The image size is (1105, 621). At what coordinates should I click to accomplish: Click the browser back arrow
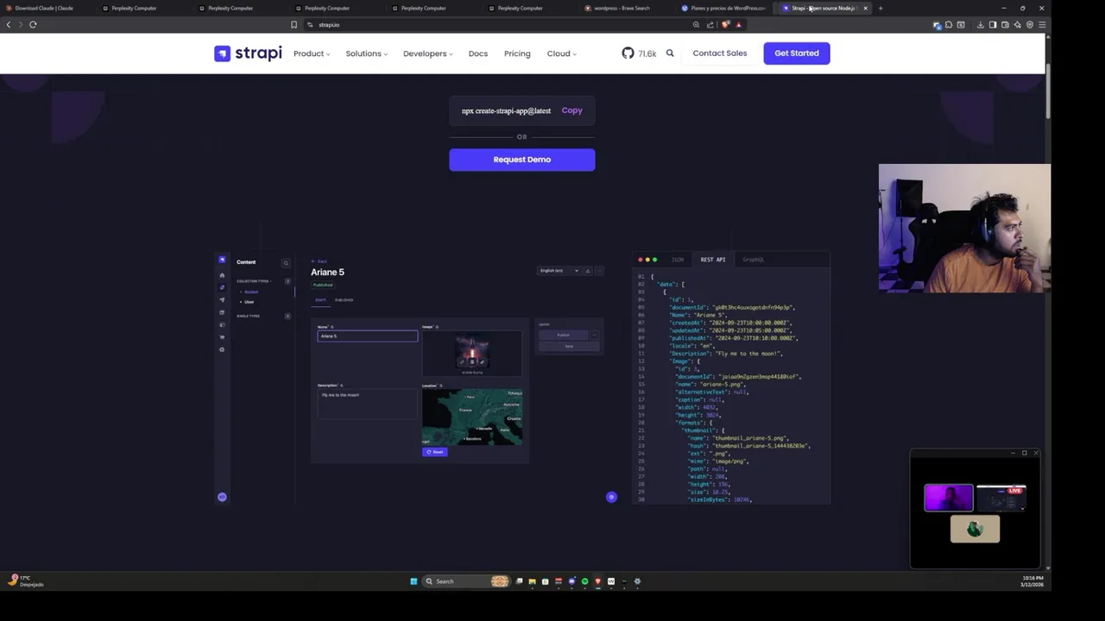pos(9,24)
